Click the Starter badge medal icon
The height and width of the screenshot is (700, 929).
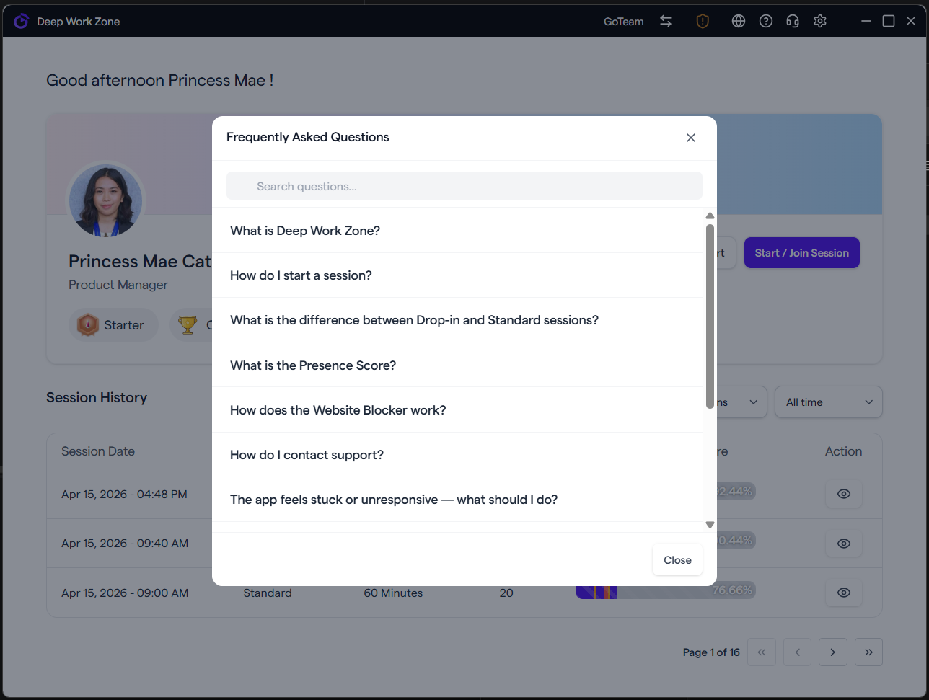point(88,325)
